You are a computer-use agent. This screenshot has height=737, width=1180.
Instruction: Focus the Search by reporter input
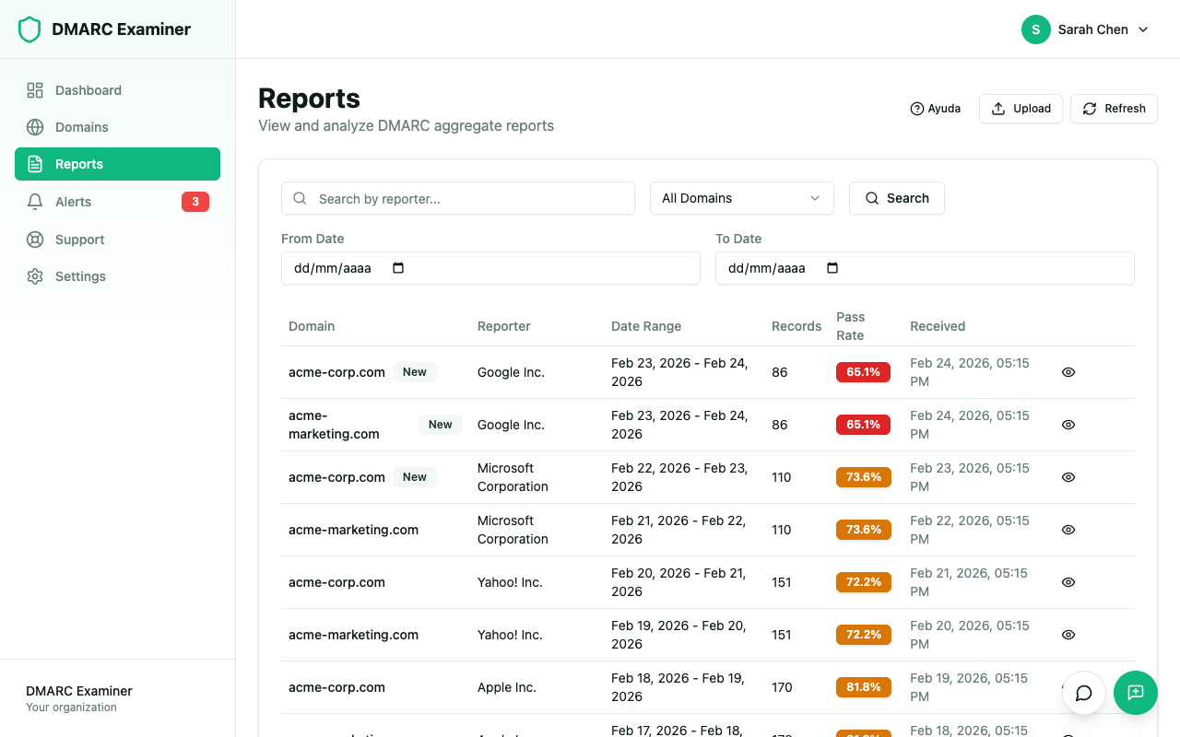click(458, 198)
